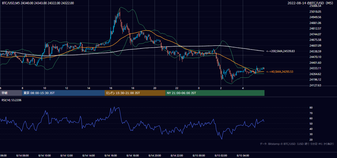Click hour tick 12 on the price chart axis

point(66,88)
